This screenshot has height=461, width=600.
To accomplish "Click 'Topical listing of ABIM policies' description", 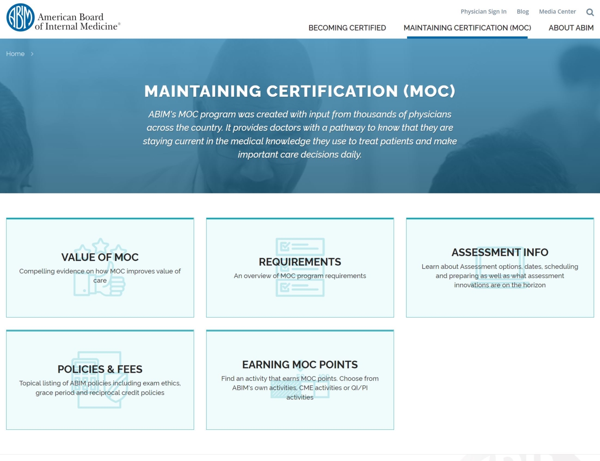I will tap(100, 388).
